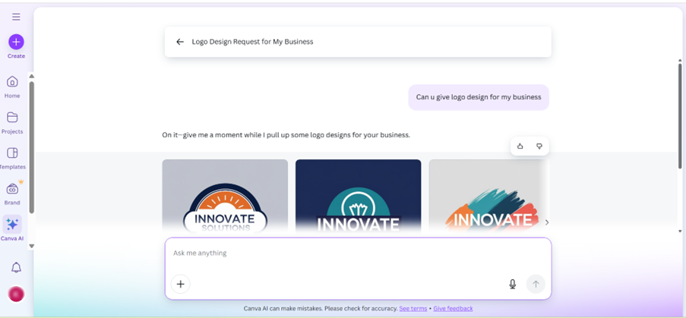Go to Home in sidebar

point(12,82)
